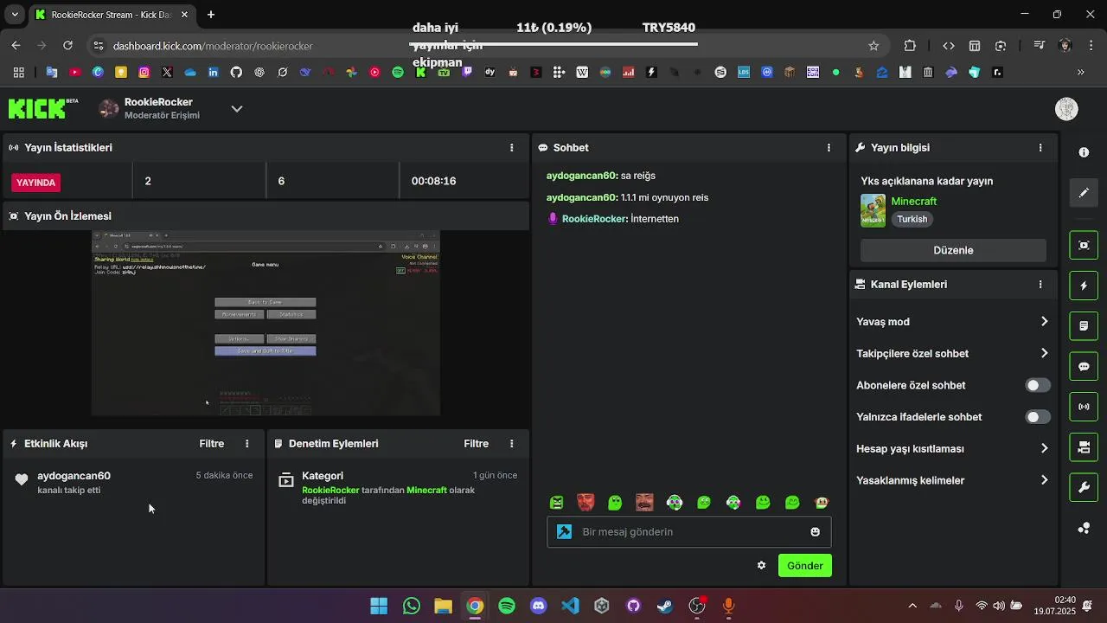Image resolution: width=1107 pixels, height=623 pixels.
Task: Select the RookieRocker Stream browser tab
Action: click(x=111, y=15)
